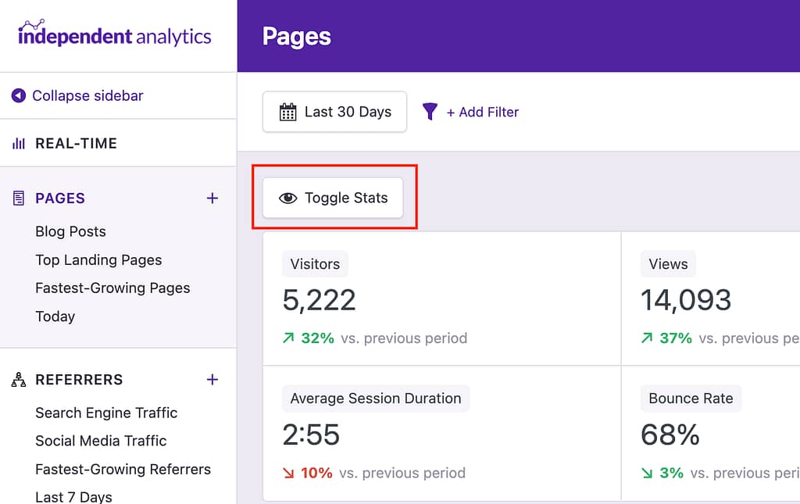Add a new Pages report with plus
The width and height of the screenshot is (800, 504).
click(212, 198)
